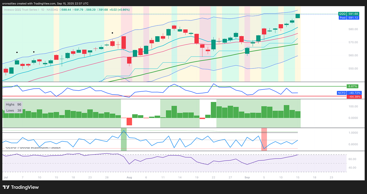Click the 14 date label on time axis
Image resolution: width=367 pixels, height=194 pixels.
[x=180, y=177]
